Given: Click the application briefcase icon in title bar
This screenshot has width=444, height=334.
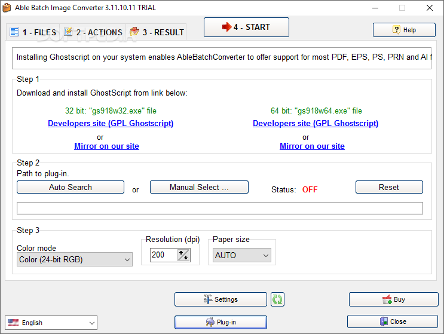Looking at the screenshot, I should [x=7, y=8].
